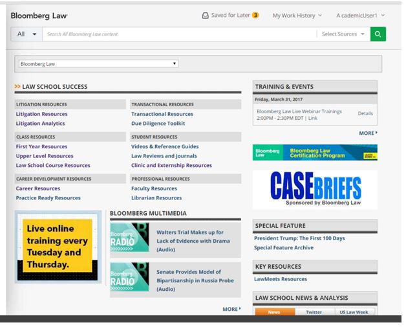Open the Senate Russia Probe Radio thumbnail
406x327 pixels.
129,276
